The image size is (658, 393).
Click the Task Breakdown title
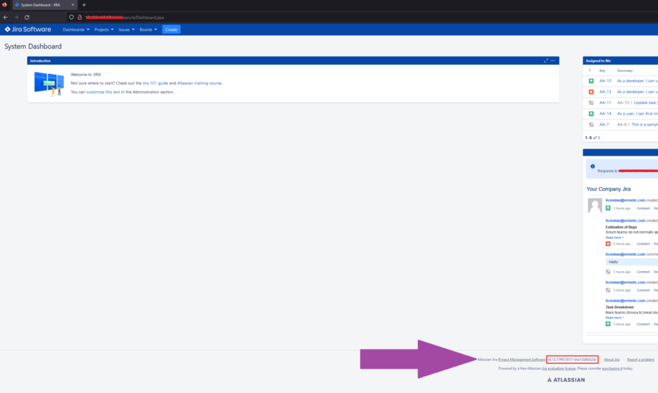point(619,307)
